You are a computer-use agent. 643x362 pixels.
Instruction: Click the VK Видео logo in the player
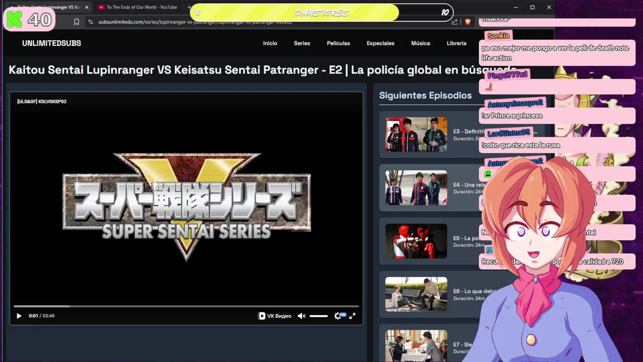(x=275, y=316)
